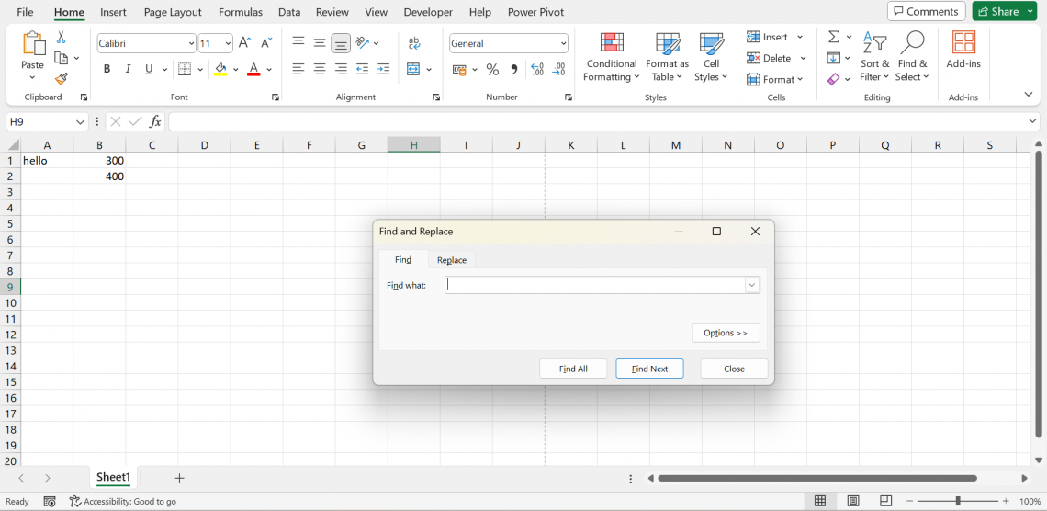
Task: Click the yellow Fill Color swatch
Action: tap(220, 70)
